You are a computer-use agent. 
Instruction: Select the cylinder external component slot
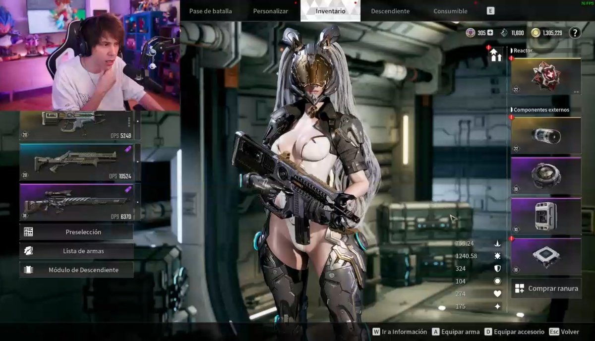pyautogui.click(x=546, y=135)
